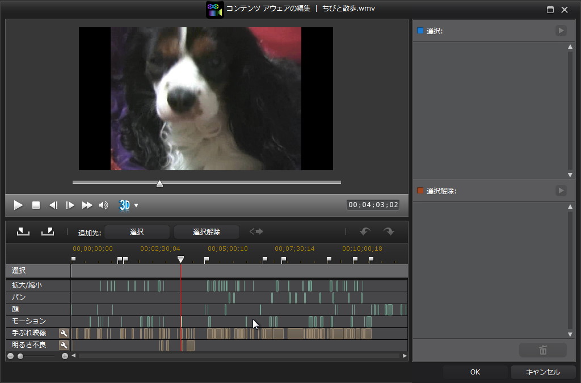
Task: Click the timecode field 00;04;03;02
Action: 373,205
